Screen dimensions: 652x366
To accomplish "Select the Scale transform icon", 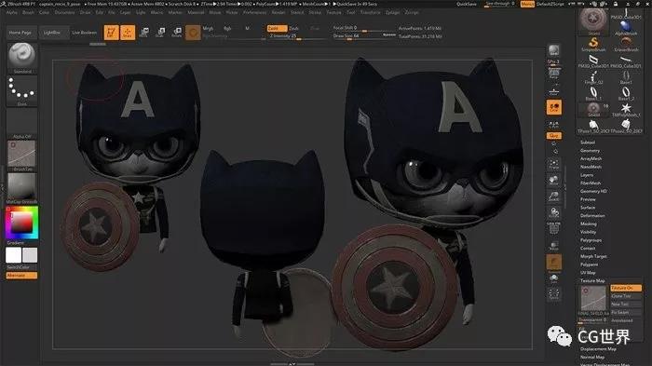I will (160, 32).
